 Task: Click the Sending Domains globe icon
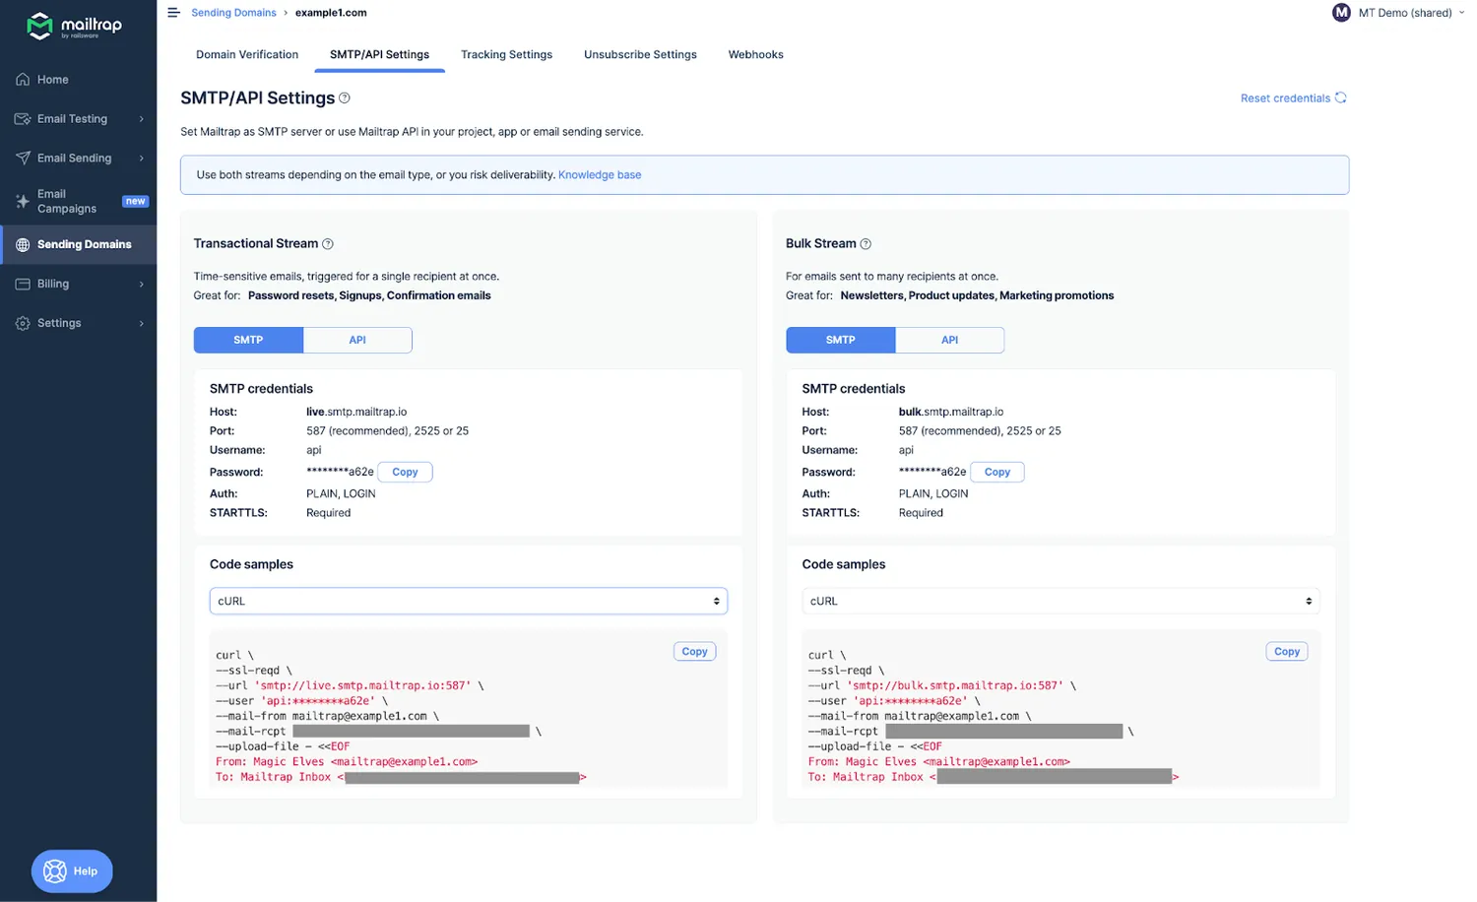[23, 245]
